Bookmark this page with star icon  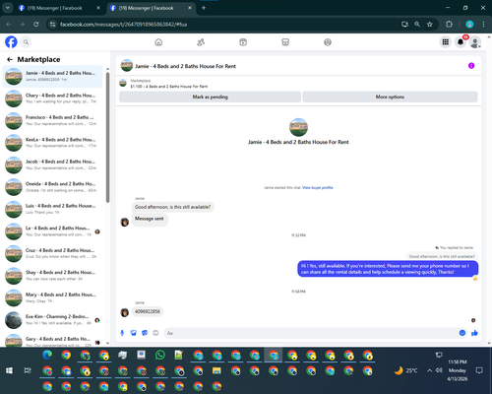430,24
